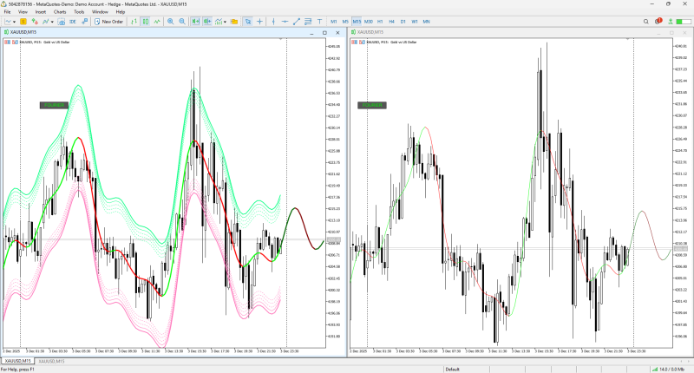
Task: Open notifications icon with red badge
Action: coord(658,21)
